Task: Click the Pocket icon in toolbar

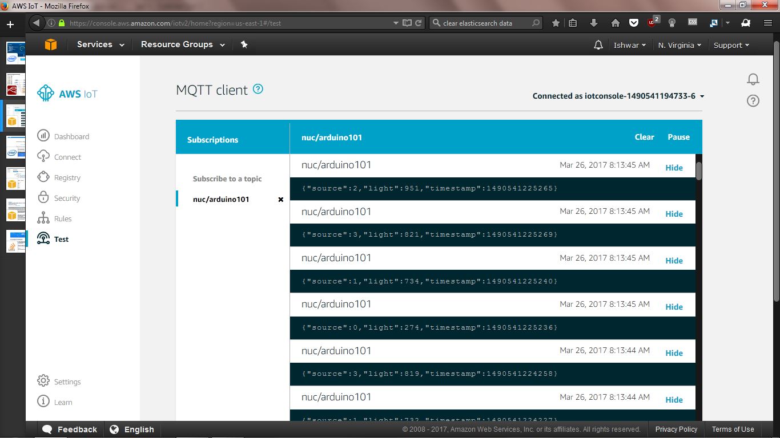Action: pos(634,23)
